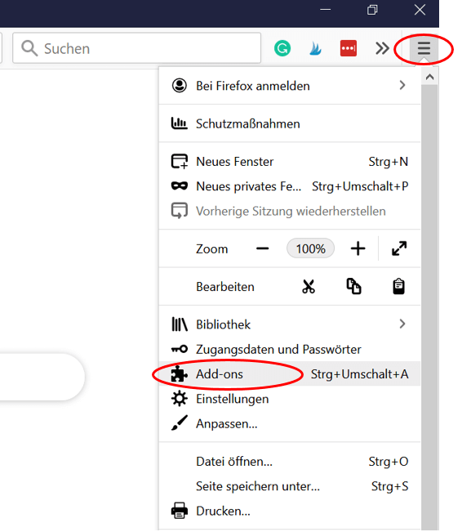Expand the Firefox sign-in submenu arrow
This screenshot has height=532, width=462.
pos(402,85)
